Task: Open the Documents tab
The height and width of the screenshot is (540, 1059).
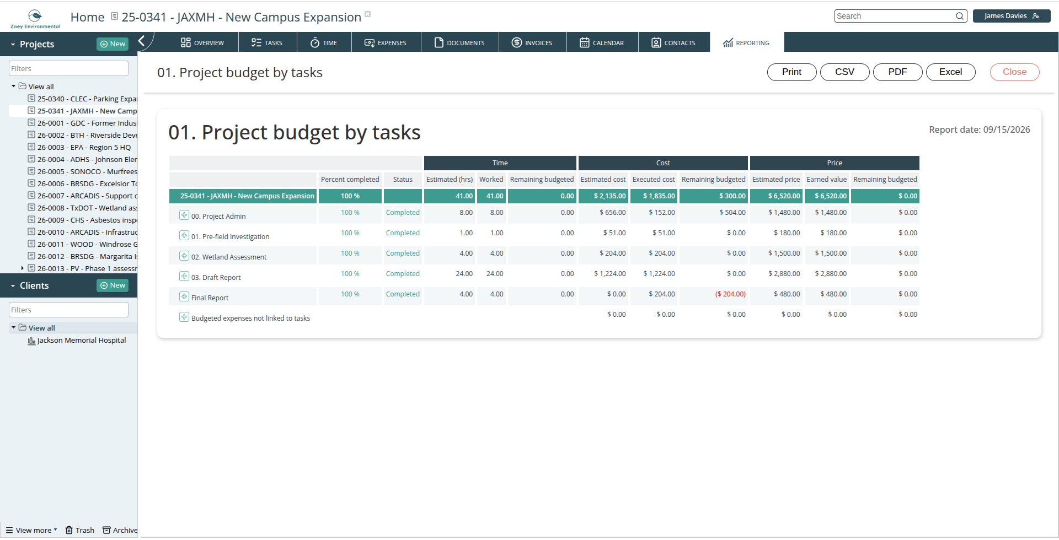Action: pyautogui.click(x=460, y=42)
